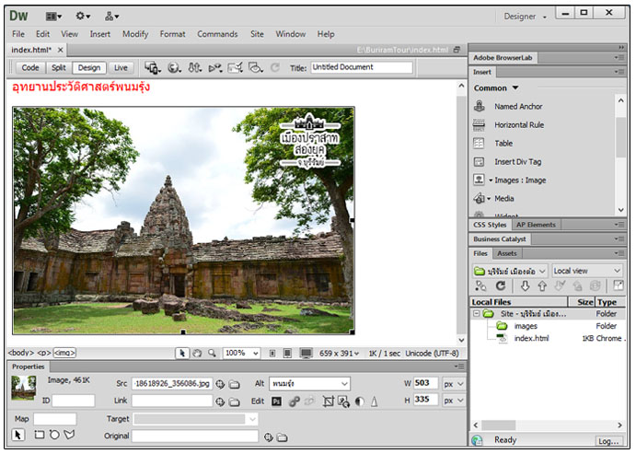Enable Live view mode

click(121, 67)
